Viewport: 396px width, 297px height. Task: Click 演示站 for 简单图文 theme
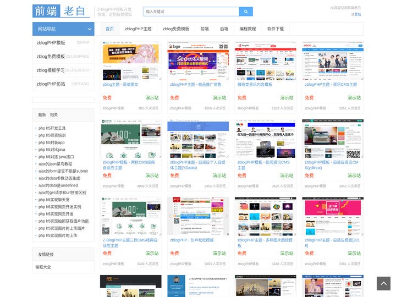click(152, 98)
